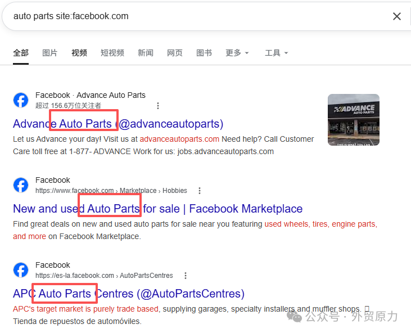This screenshot has width=411, height=333.
Task: Click 'Tienda de repuestos de automóviles.' text
Action: click(x=78, y=321)
